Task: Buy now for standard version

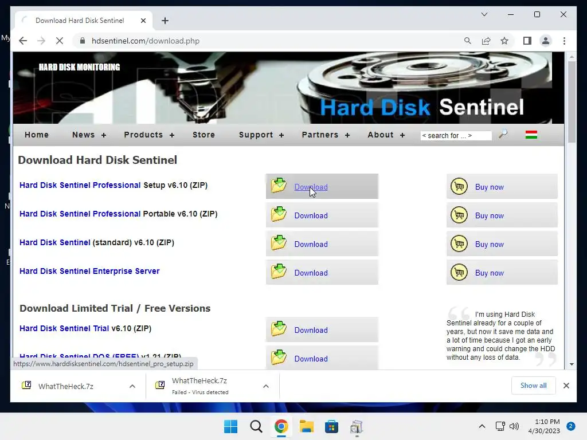Action: [490, 244]
